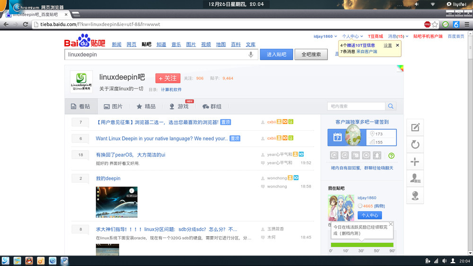473x266 pixels.
Task: Click the volume icon in bottom tray
Action: (x=444, y=261)
